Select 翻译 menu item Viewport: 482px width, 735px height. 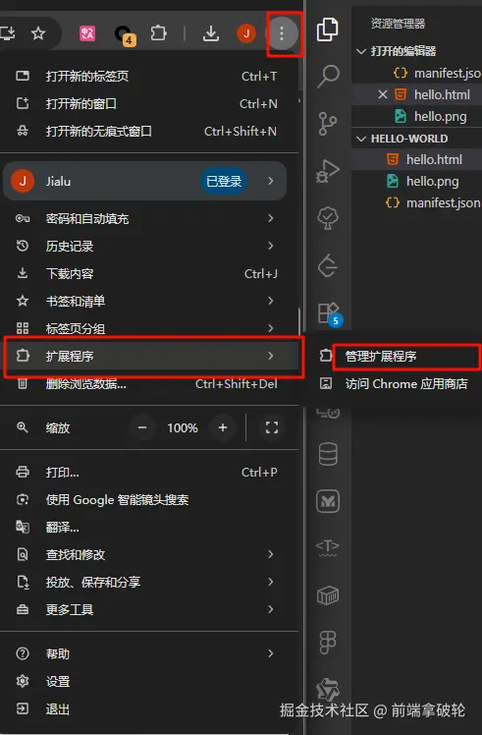point(149,528)
